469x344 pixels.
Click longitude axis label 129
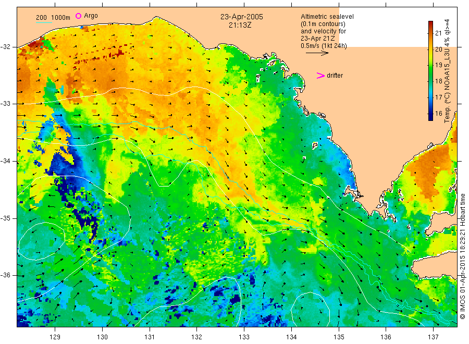click(55, 337)
